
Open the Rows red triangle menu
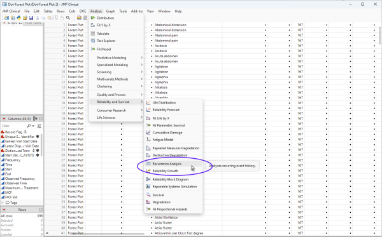(x=4, y=210)
